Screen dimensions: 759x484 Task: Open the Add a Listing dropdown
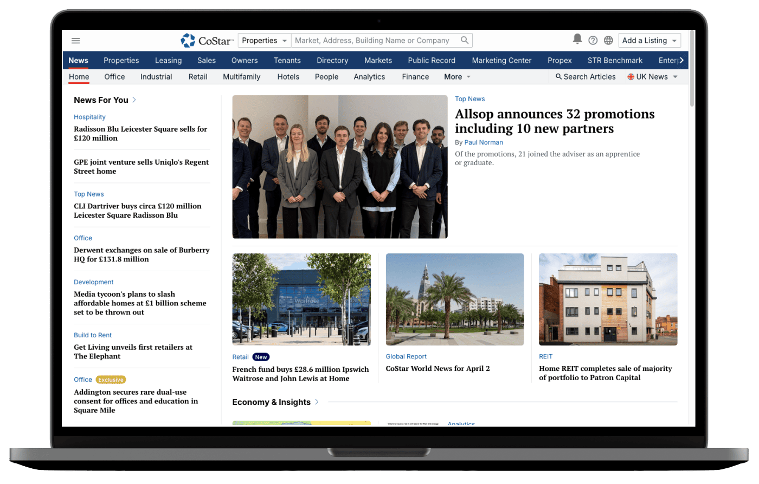(x=649, y=41)
